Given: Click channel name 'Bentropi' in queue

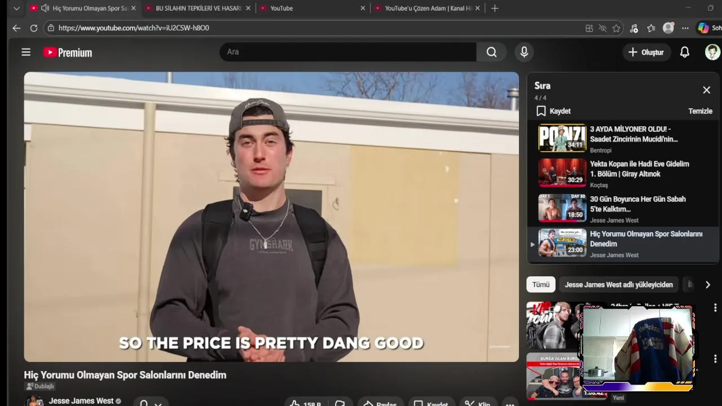Looking at the screenshot, I should 601,150.
